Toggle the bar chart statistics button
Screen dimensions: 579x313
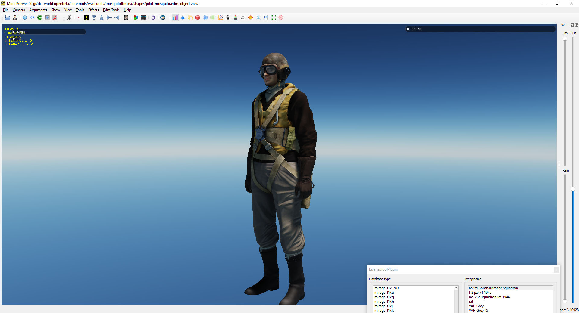tap(175, 17)
